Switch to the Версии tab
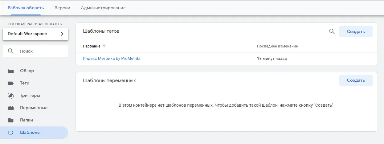 (x=63, y=8)
